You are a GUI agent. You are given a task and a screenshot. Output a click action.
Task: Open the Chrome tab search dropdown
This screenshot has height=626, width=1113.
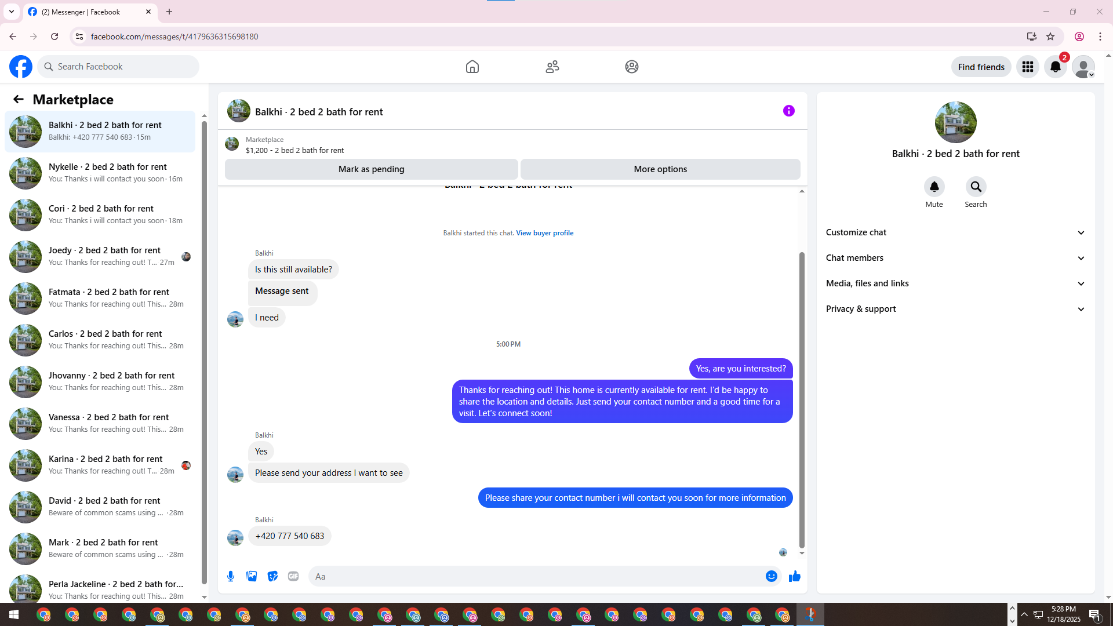[x=12, y=12]
